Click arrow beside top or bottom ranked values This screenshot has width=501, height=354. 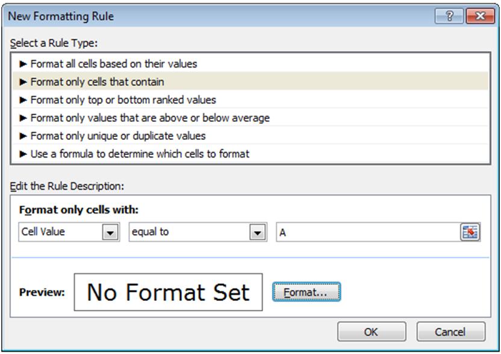pyautogui.click(x=23, y=100)
